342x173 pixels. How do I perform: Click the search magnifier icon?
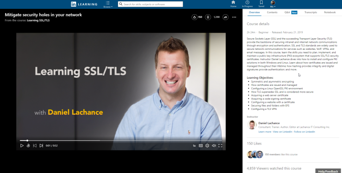pos(121,4)
